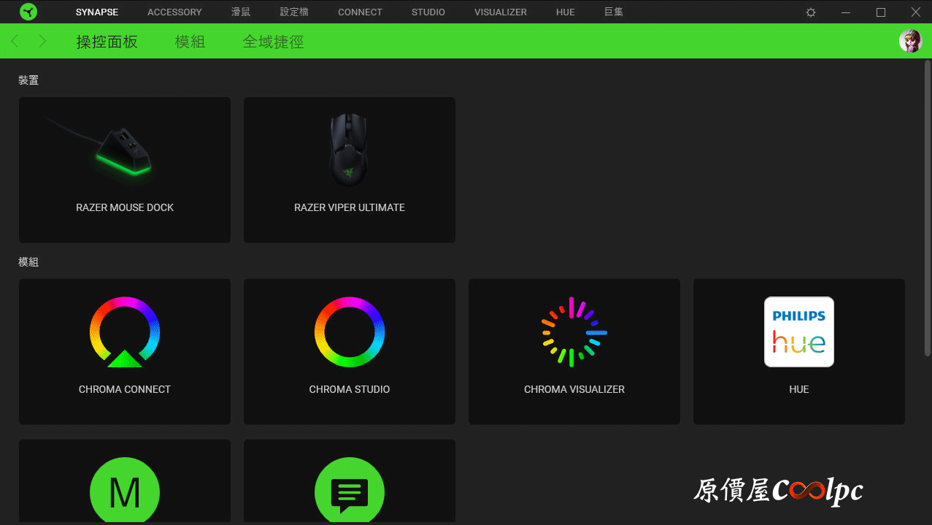Open the 設定檔 tab
932x525 pixels.
coord(294,12)
